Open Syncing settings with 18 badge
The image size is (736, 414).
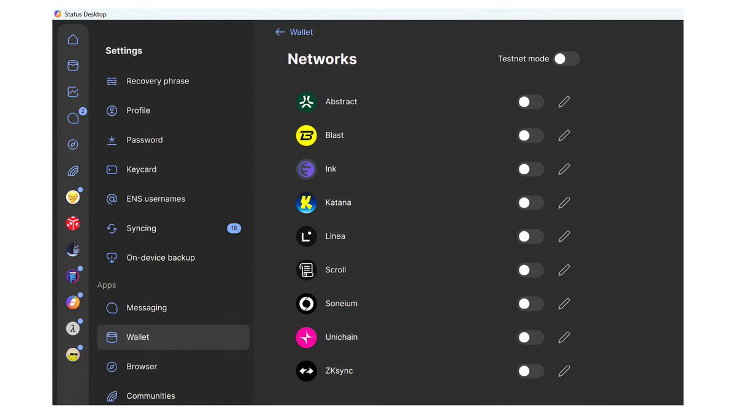[174, 228]
